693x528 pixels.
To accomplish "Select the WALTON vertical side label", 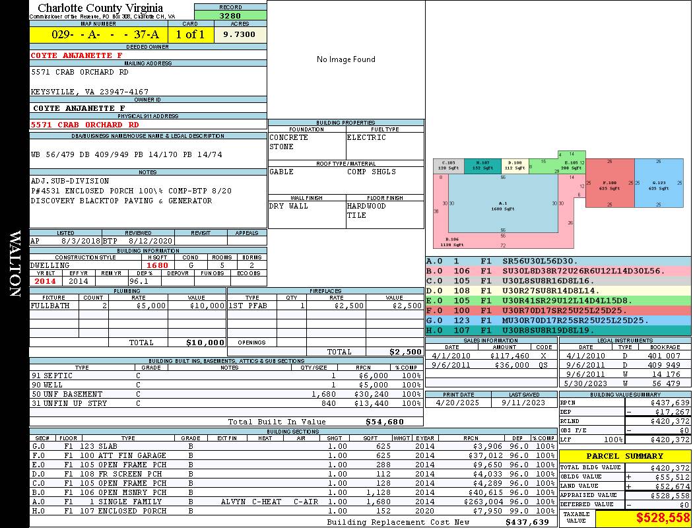I will click(15, 264).
